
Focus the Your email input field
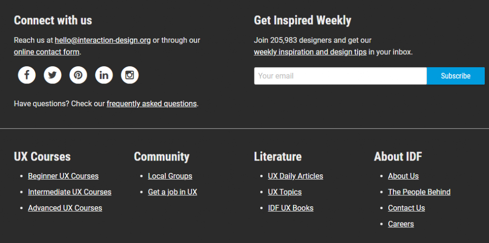pyautogui.click(x=340, y=76)
